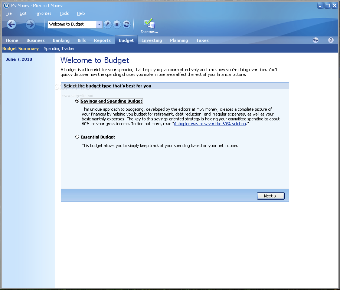Open the question mark Help icon
This screenshot has width=340, height=290.
(331, 40)
